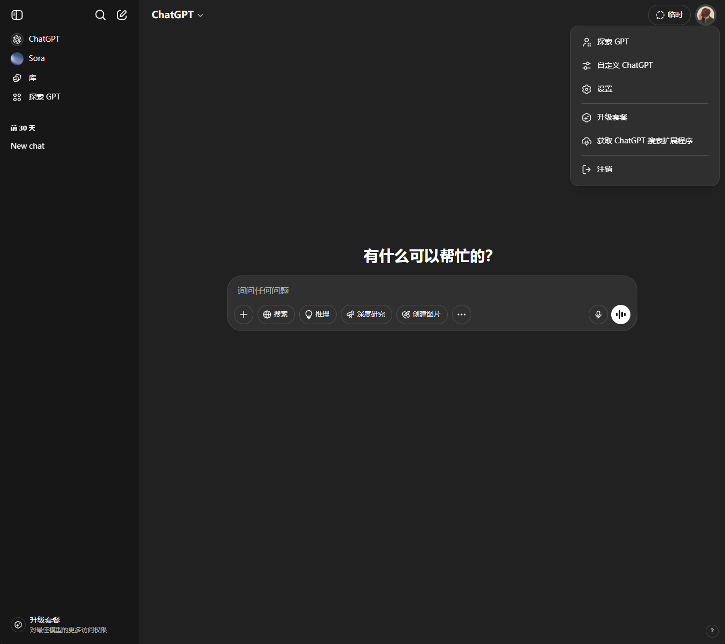Open the three-dots more tools button
The height and width of the screenshot is (644, 725).
[x=462, y=315]
